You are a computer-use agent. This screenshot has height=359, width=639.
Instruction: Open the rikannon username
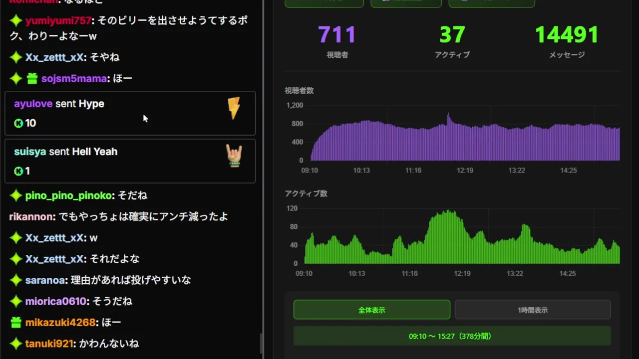click(32, 217)
